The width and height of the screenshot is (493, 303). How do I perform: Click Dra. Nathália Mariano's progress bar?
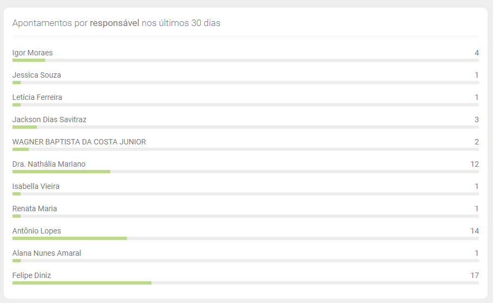click(x=61, y=172)
